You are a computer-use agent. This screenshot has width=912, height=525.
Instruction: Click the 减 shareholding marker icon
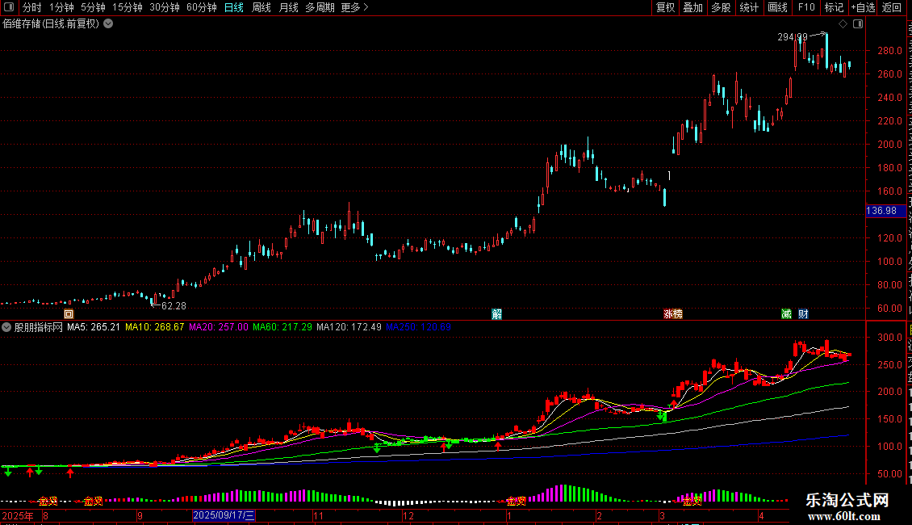click(786, 314)
